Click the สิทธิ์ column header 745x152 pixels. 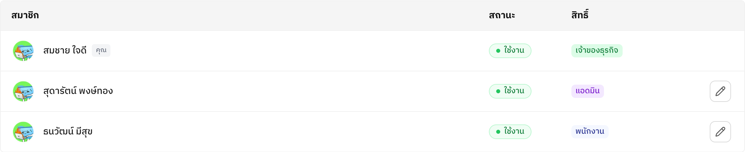tap(580, 15)
